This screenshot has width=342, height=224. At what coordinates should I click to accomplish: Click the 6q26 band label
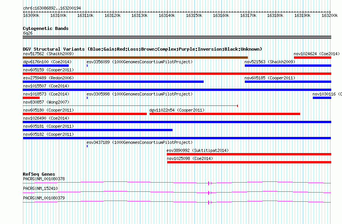[x=28, y=33]
